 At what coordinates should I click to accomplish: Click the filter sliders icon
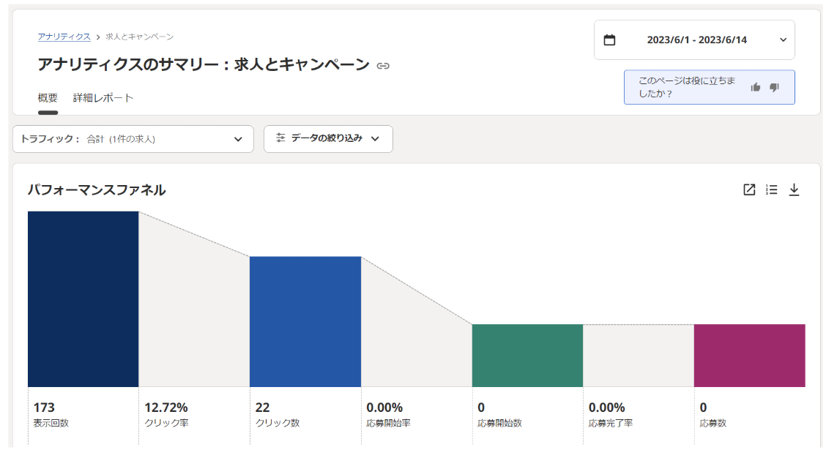pos(280,138)
